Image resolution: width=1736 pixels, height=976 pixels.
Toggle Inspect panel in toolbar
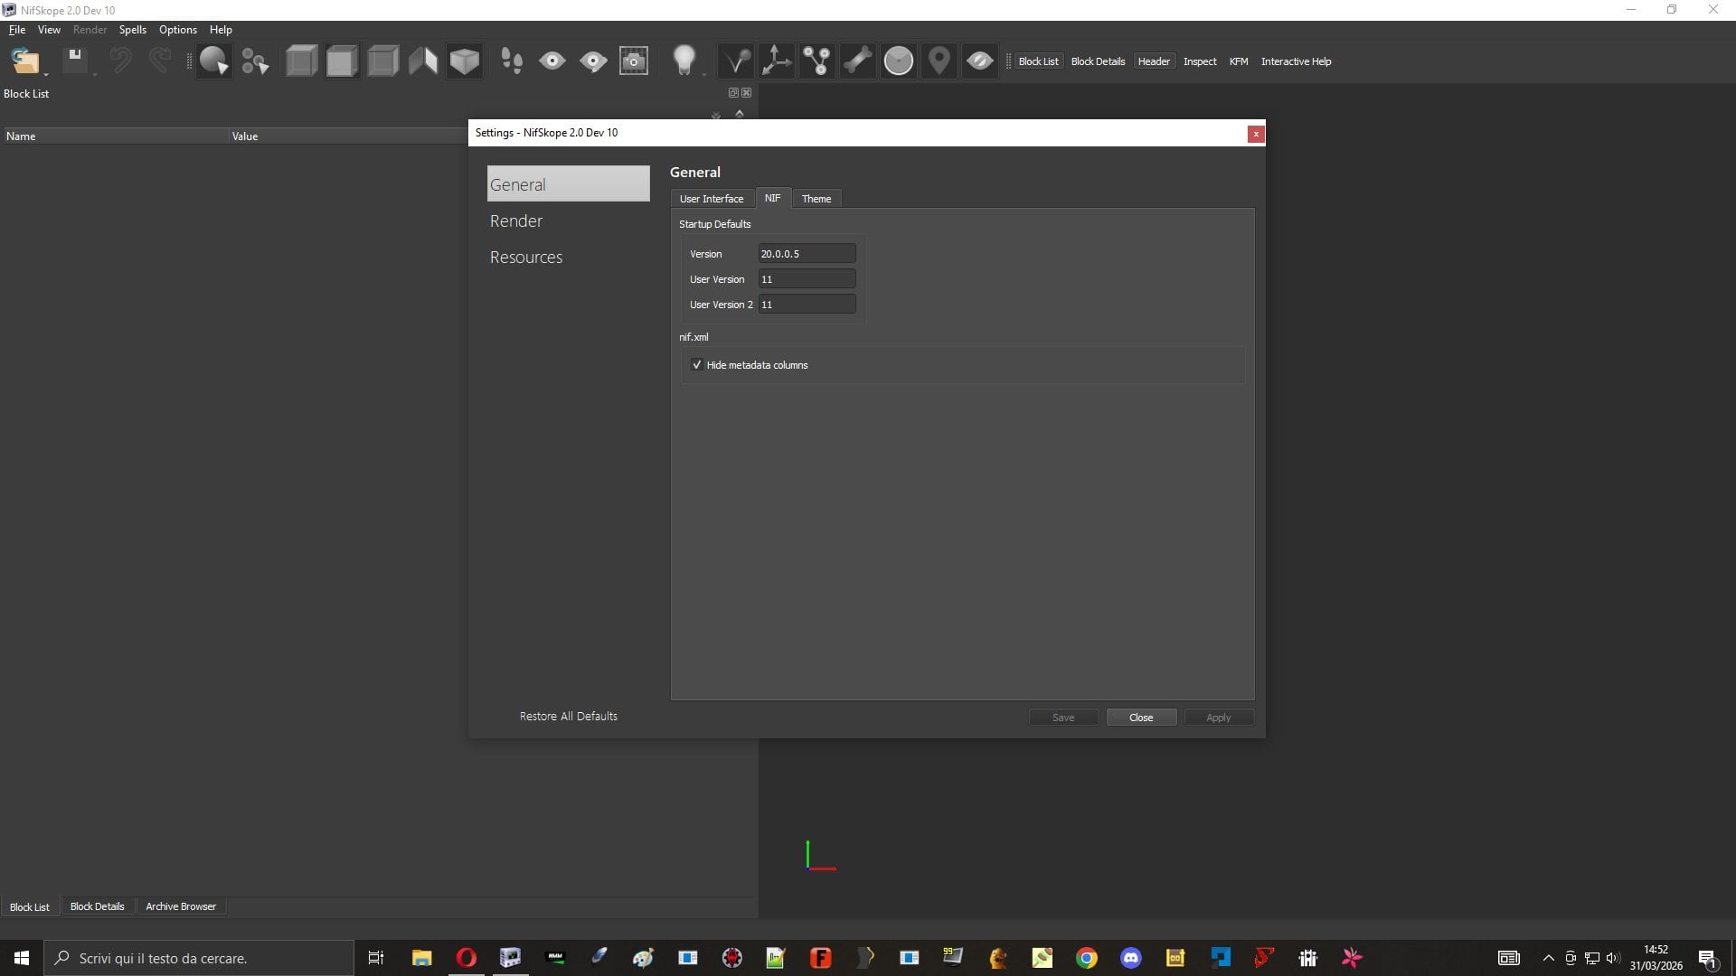(1200, 61)
